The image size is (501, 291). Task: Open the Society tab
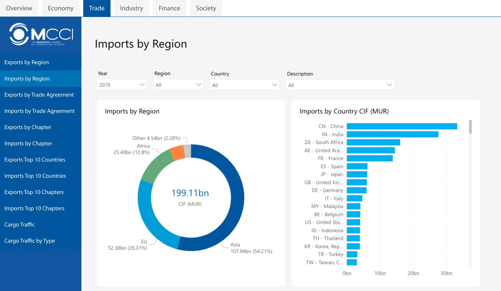pyautogui.click(x=206, y=8)
